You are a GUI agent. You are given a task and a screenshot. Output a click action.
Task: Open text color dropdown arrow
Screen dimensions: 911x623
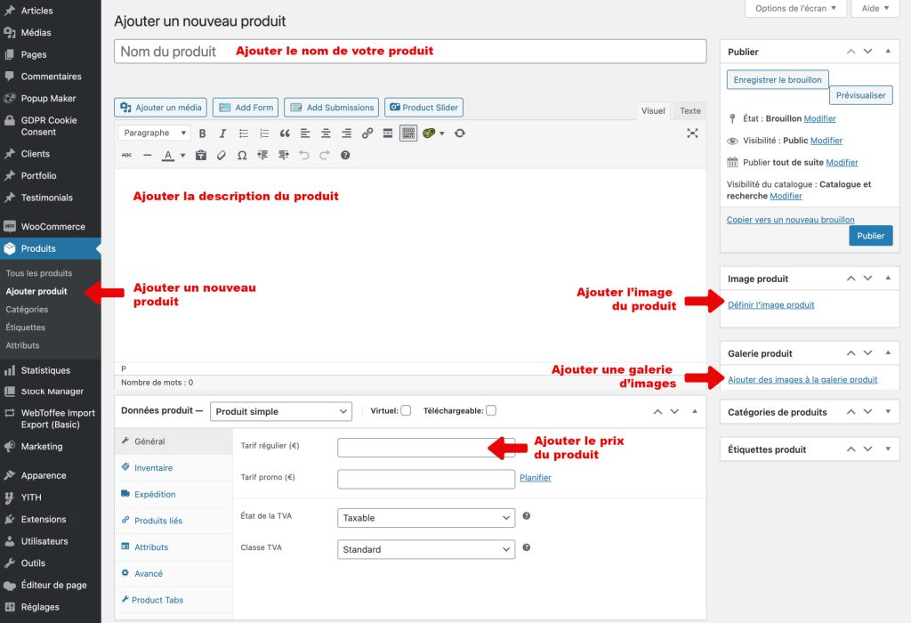tap(182, 155)
